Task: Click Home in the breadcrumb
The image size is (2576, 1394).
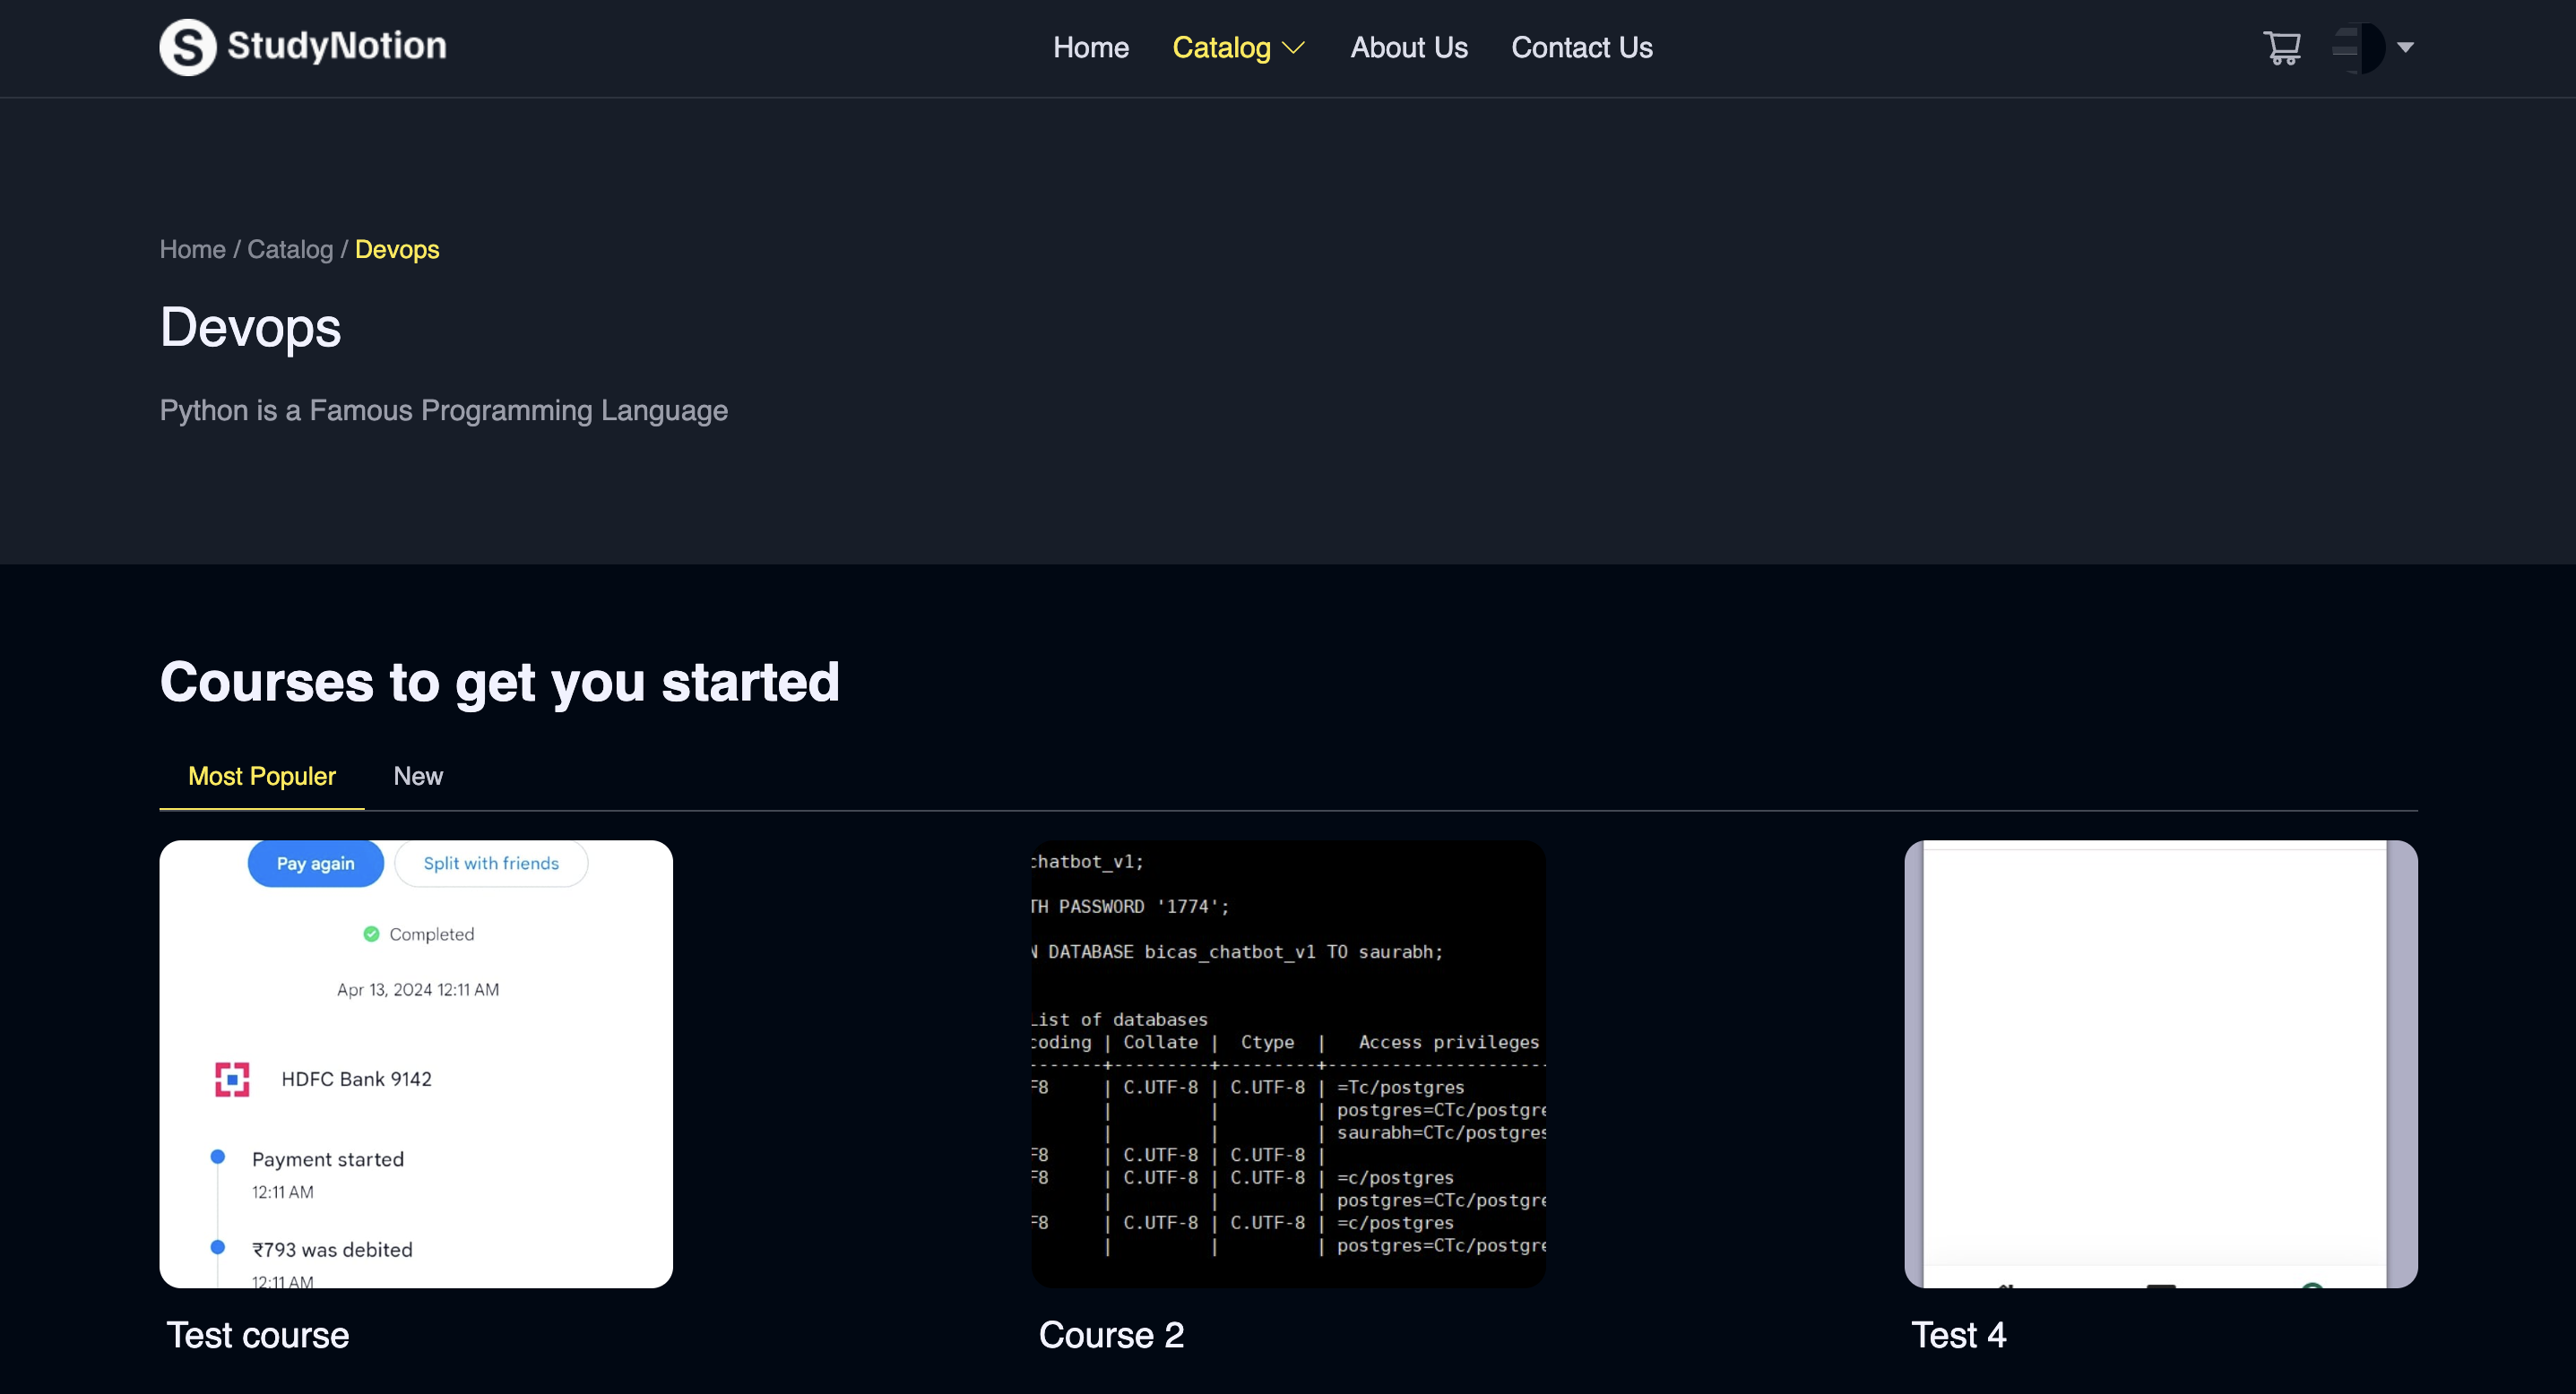Action: 192,250
